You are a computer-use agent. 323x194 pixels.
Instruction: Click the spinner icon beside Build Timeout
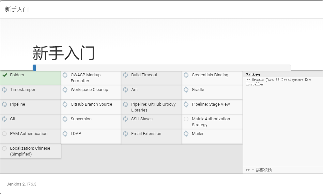pyautogui.click(x=126, y=75)
